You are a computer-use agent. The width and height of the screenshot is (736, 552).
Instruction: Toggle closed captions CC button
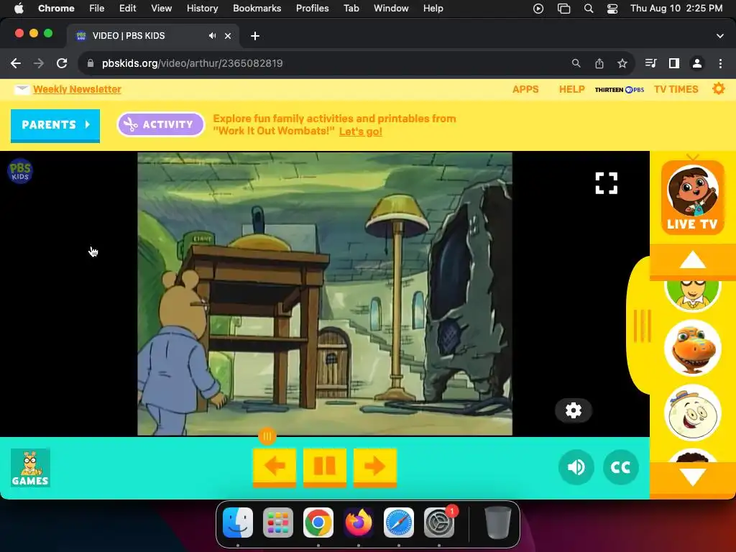tap(620, 467)
